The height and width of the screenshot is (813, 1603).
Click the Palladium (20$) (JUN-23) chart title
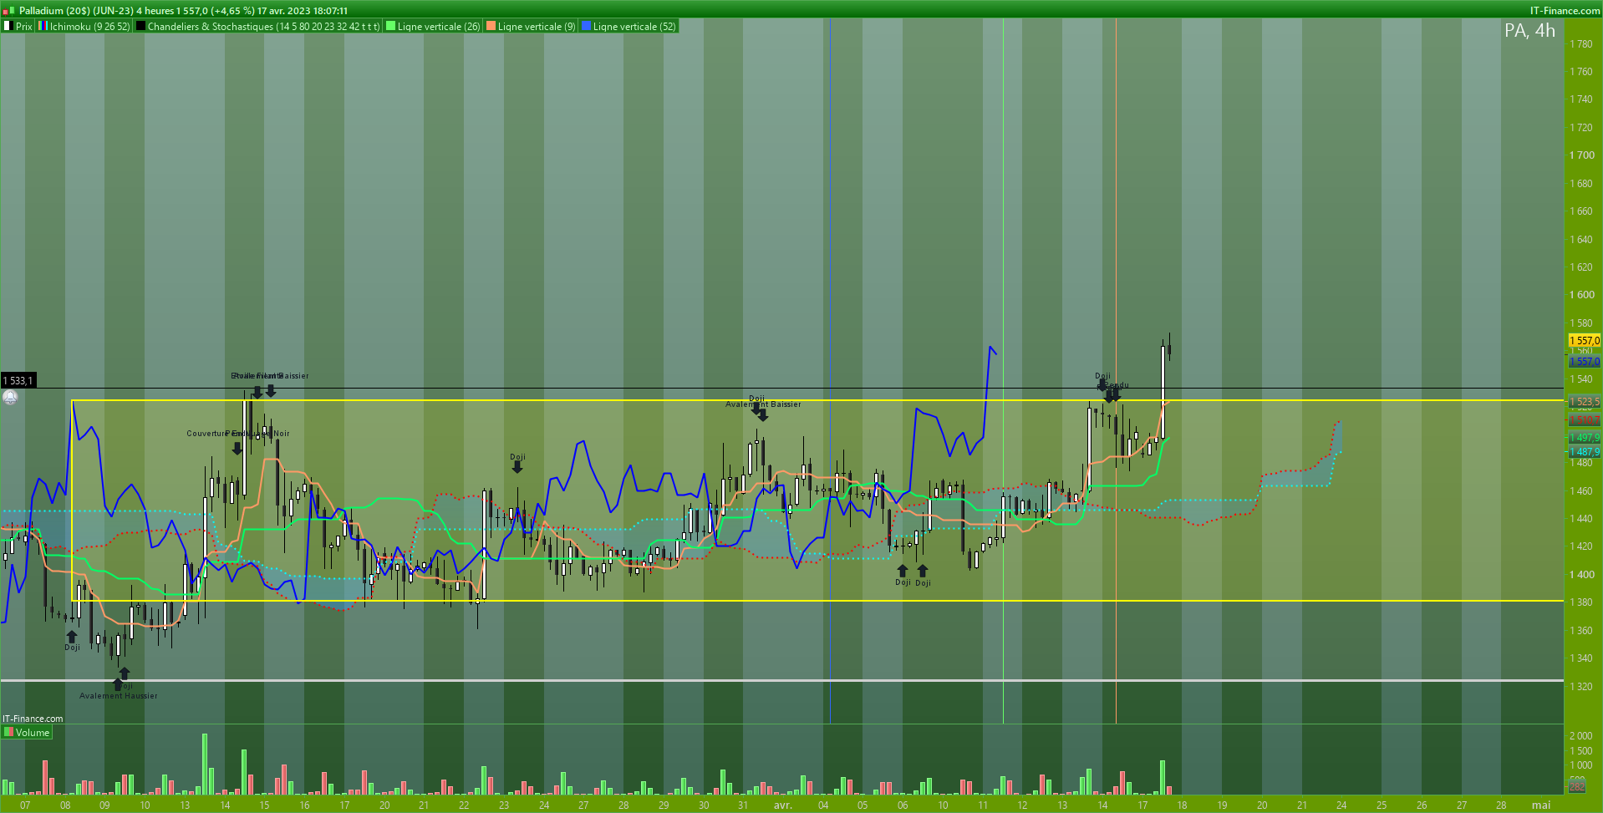click(x=76, y=11)
